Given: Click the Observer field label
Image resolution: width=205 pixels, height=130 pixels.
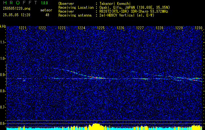Looking at the screenshot, I should click(x=66, y=4).
